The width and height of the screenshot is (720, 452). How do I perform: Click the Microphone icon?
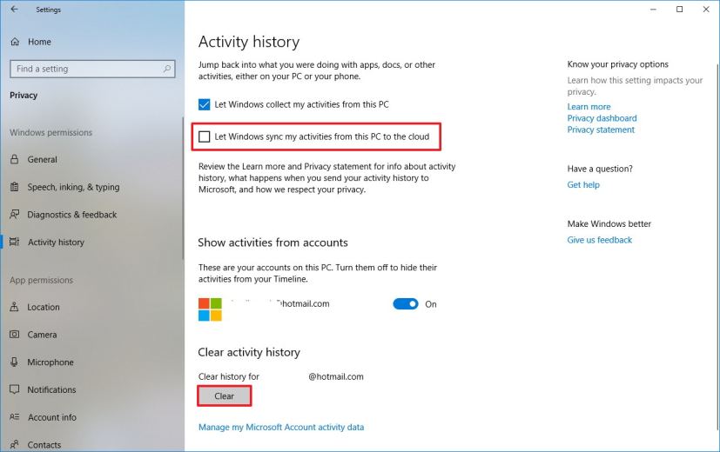(x=15, y=362)
